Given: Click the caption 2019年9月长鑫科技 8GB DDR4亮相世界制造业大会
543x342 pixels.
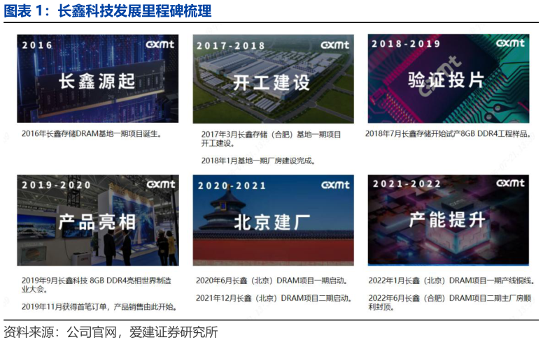Looking at the screenshot, I should tap(97, 285).
